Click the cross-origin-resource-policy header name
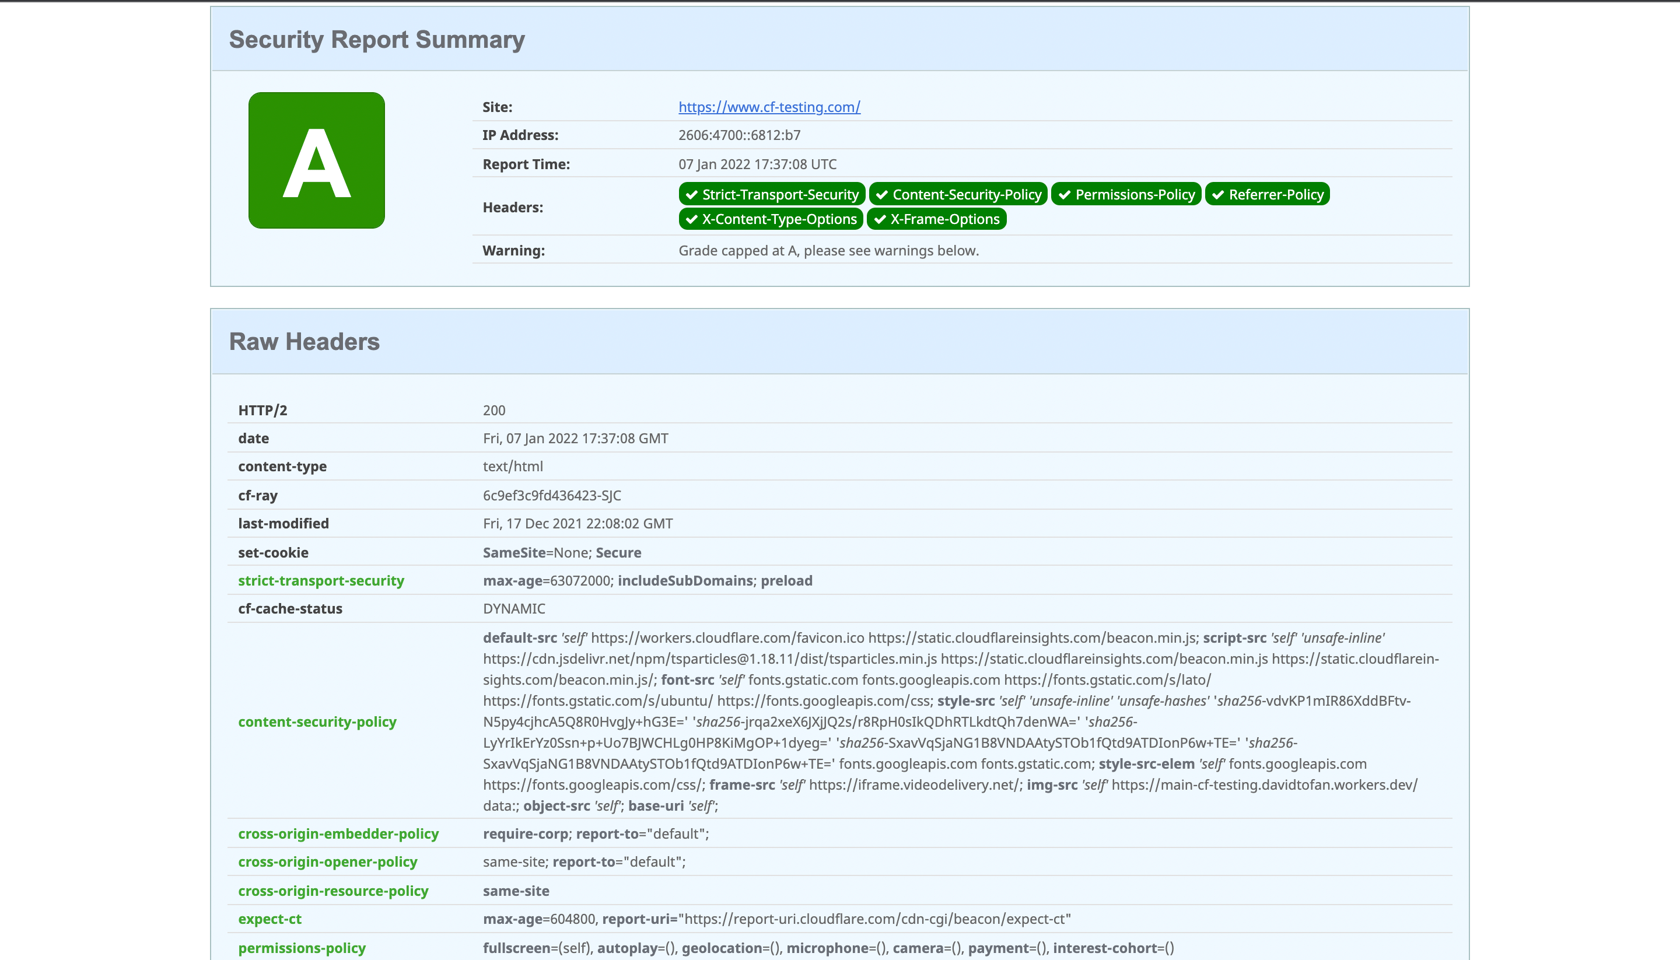The height and width of the screenshot is (960, 1680). [x=333, y=891]
